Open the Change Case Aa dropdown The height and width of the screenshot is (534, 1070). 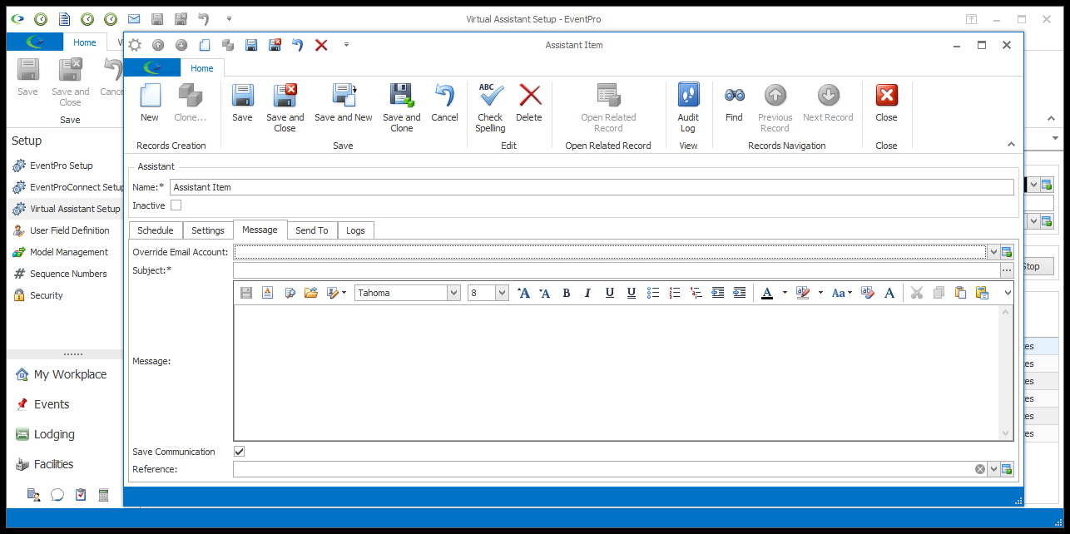coord(841,293)
